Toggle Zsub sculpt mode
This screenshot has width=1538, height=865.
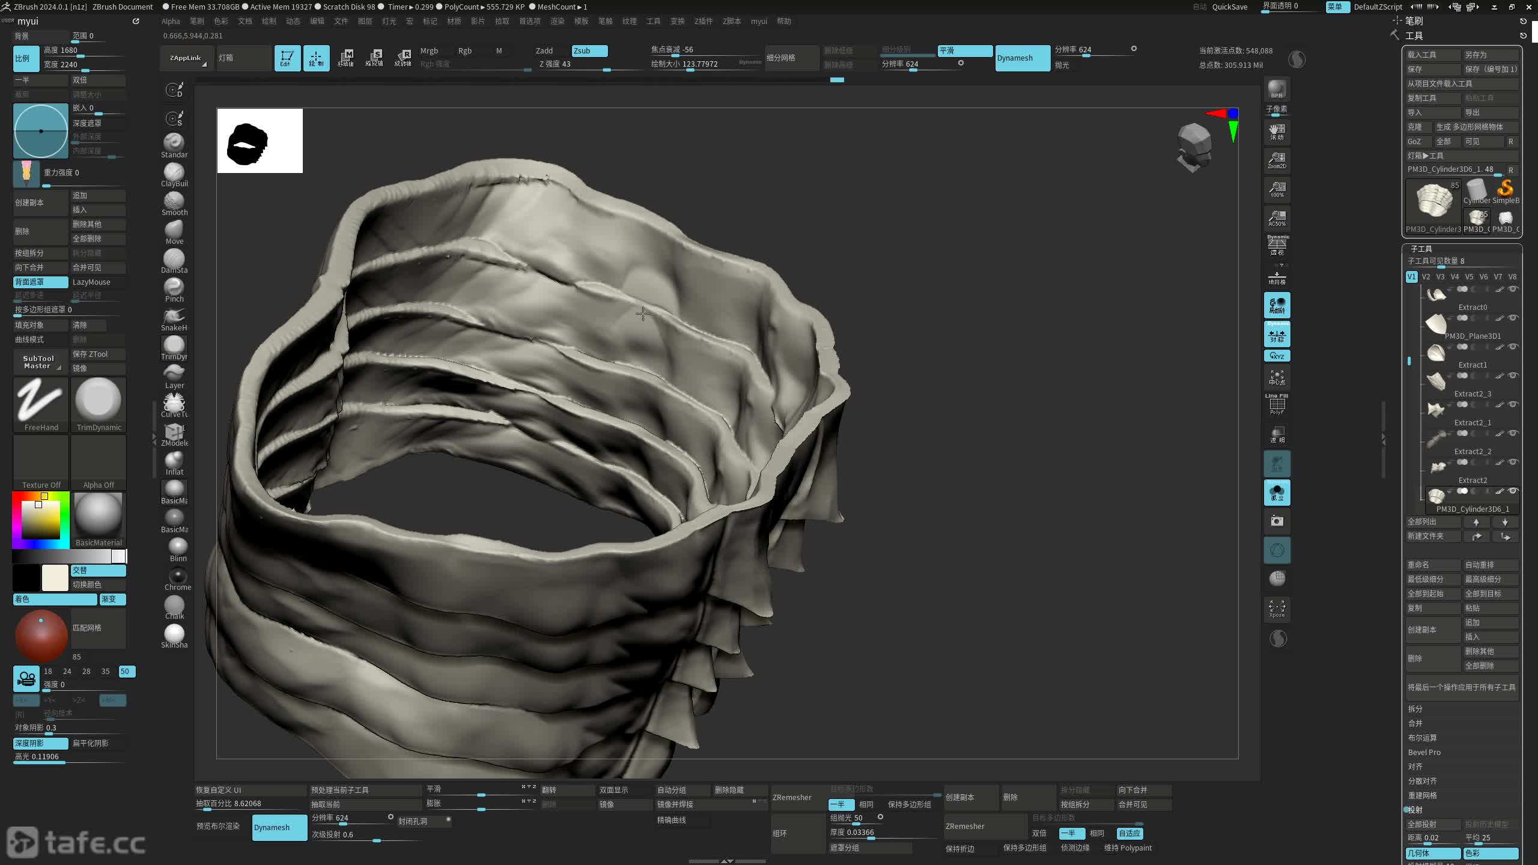(x=589, y=50)
